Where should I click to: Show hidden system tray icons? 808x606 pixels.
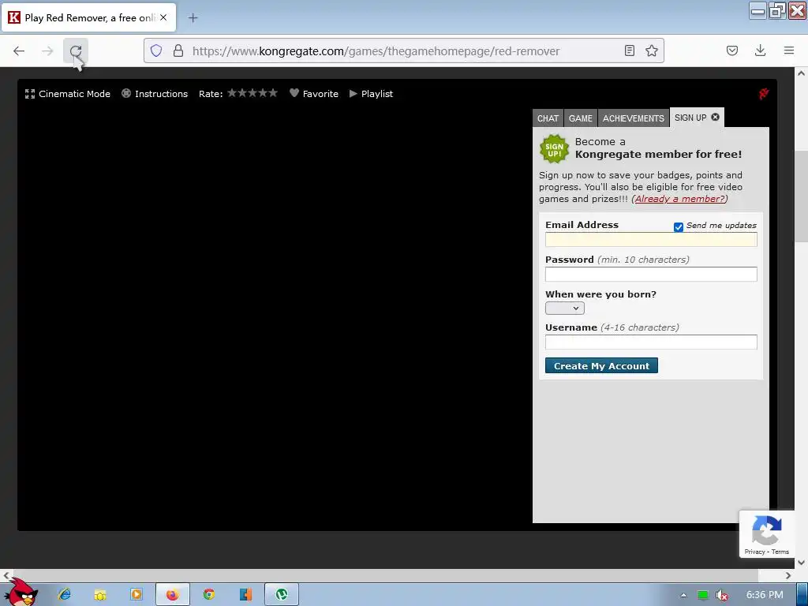(683, 595)
